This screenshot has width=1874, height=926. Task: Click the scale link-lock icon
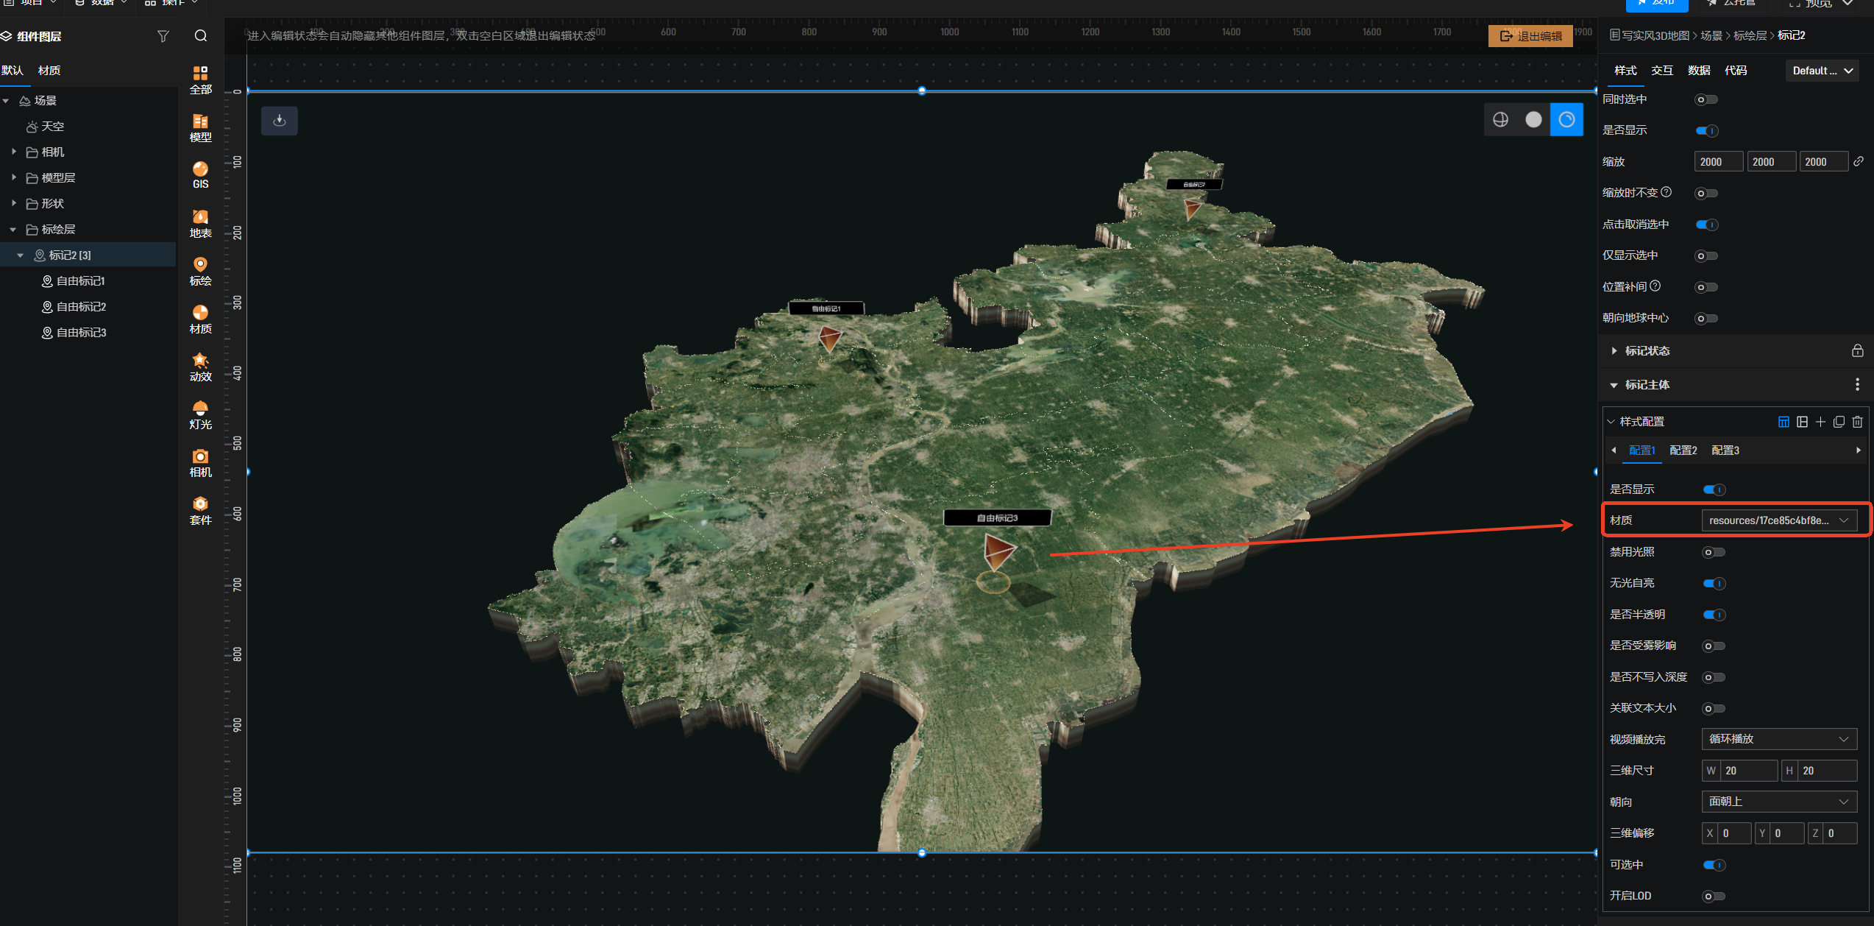1859,161
